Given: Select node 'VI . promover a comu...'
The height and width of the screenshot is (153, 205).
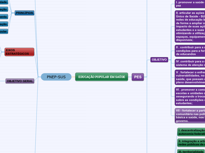Looking at the screenshot, I should pyautogui.click(x=190, y=97).
